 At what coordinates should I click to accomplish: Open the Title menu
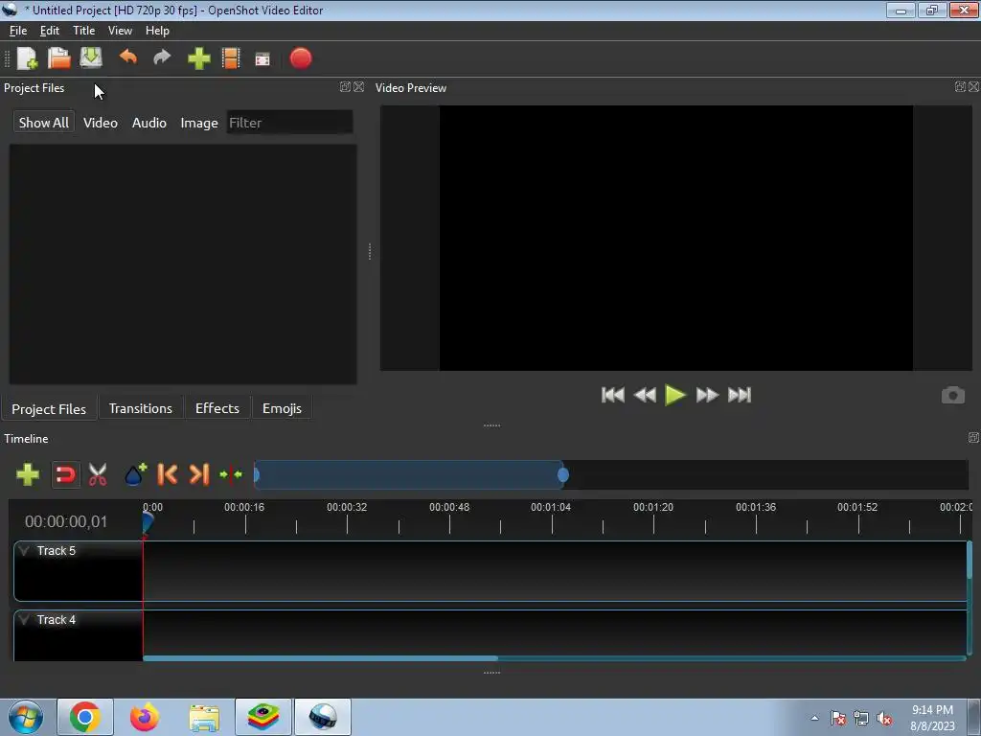[x=84, y=30]
